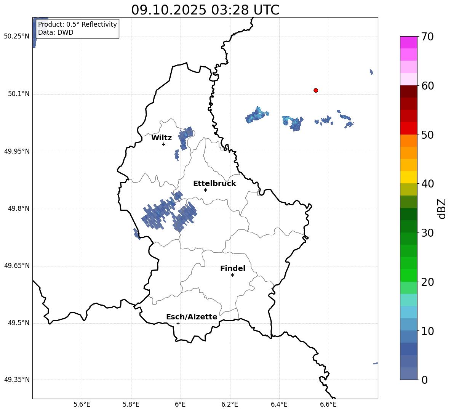Click the 5.8°E longitude label

(x=131, y=404)
